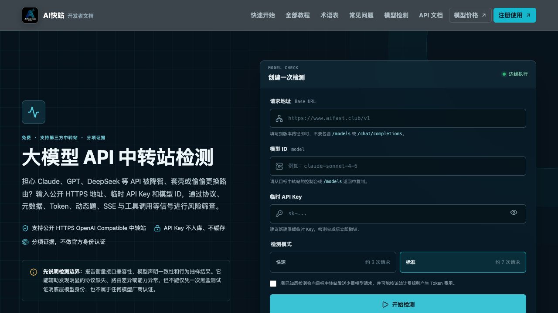The height and width of the screenshot is (313, 558).
Task: Click the fingerprint icon beside 分项证据
Action: (25, 242)
